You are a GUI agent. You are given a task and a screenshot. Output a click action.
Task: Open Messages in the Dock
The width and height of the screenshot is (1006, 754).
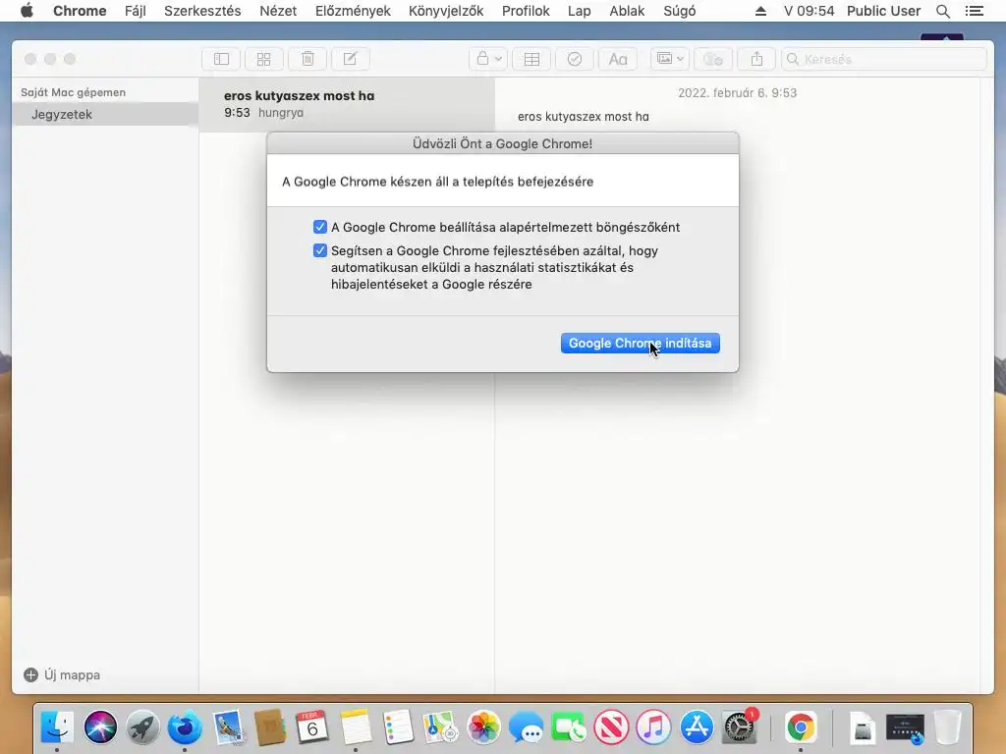point(526,727)
